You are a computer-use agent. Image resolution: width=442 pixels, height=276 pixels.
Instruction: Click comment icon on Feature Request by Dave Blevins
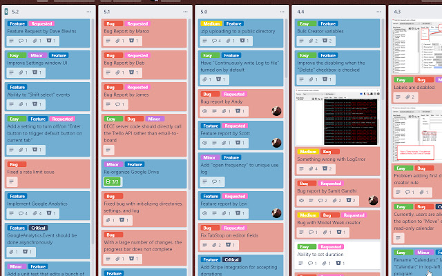coord(21,41)
